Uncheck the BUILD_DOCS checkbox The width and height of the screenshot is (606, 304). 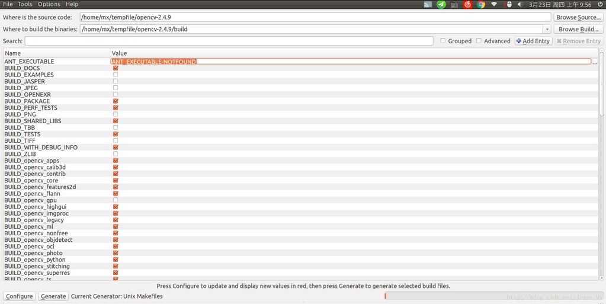[116, 68]
